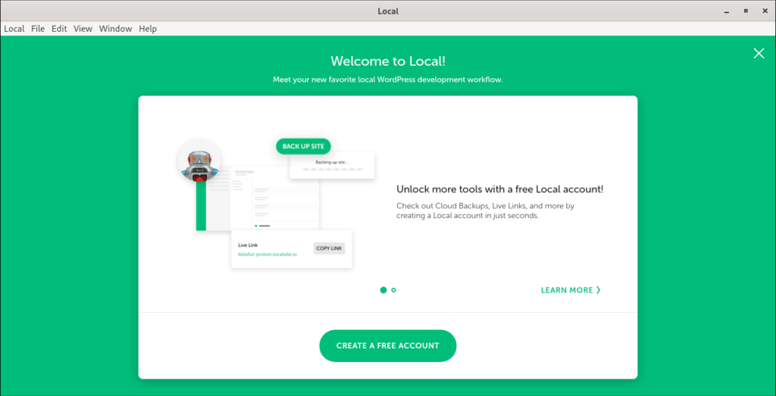
Task: Open the Window menu
Action: click(115, 29)
